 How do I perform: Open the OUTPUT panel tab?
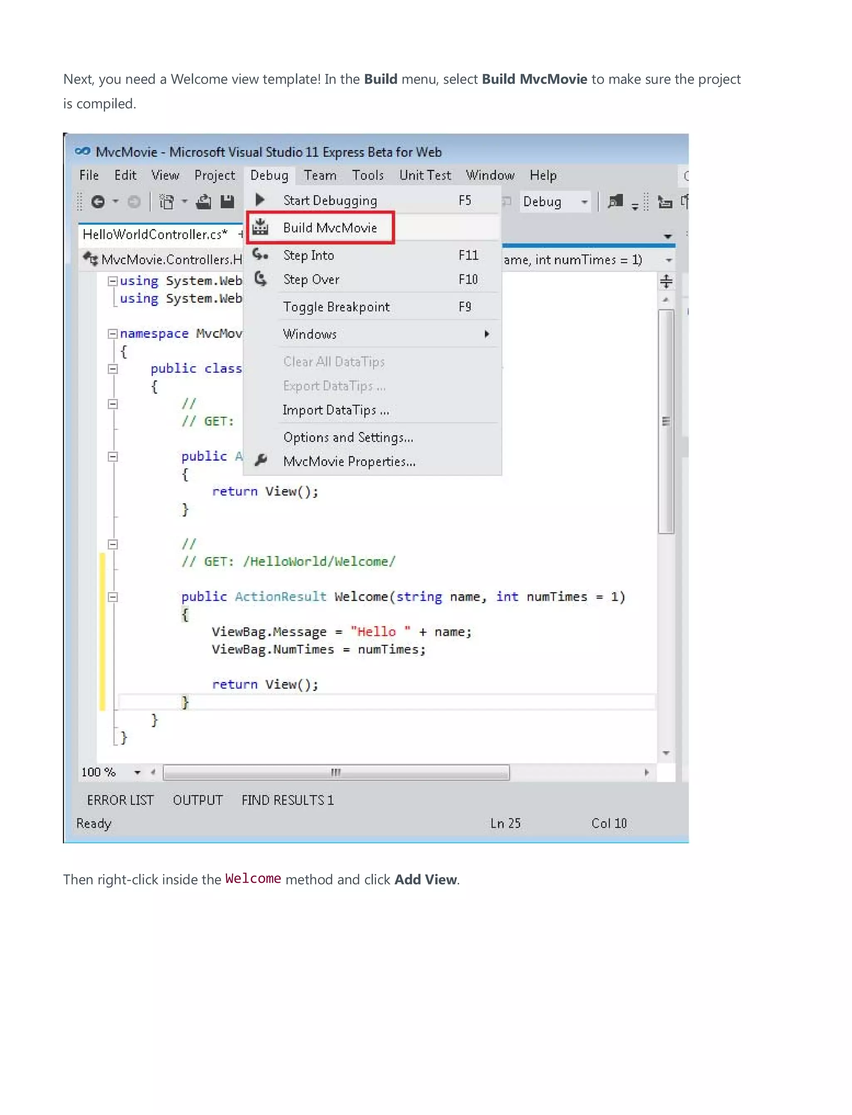pos(198,800)
